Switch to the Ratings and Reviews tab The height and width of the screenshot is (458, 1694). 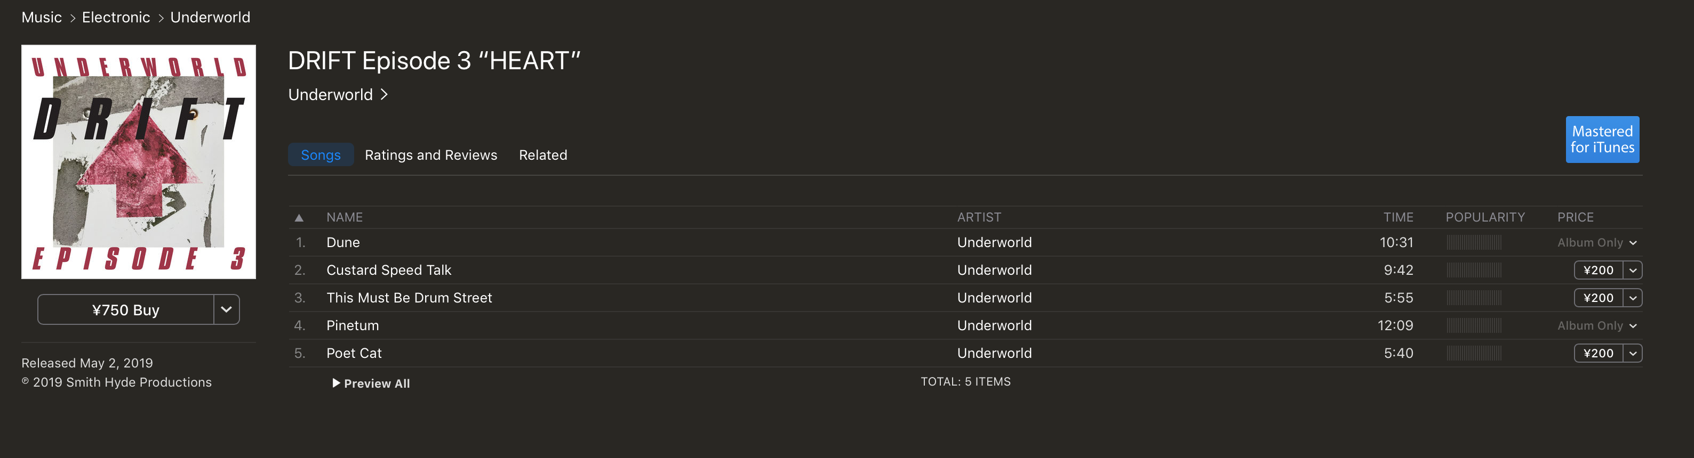tap(431, 155)
